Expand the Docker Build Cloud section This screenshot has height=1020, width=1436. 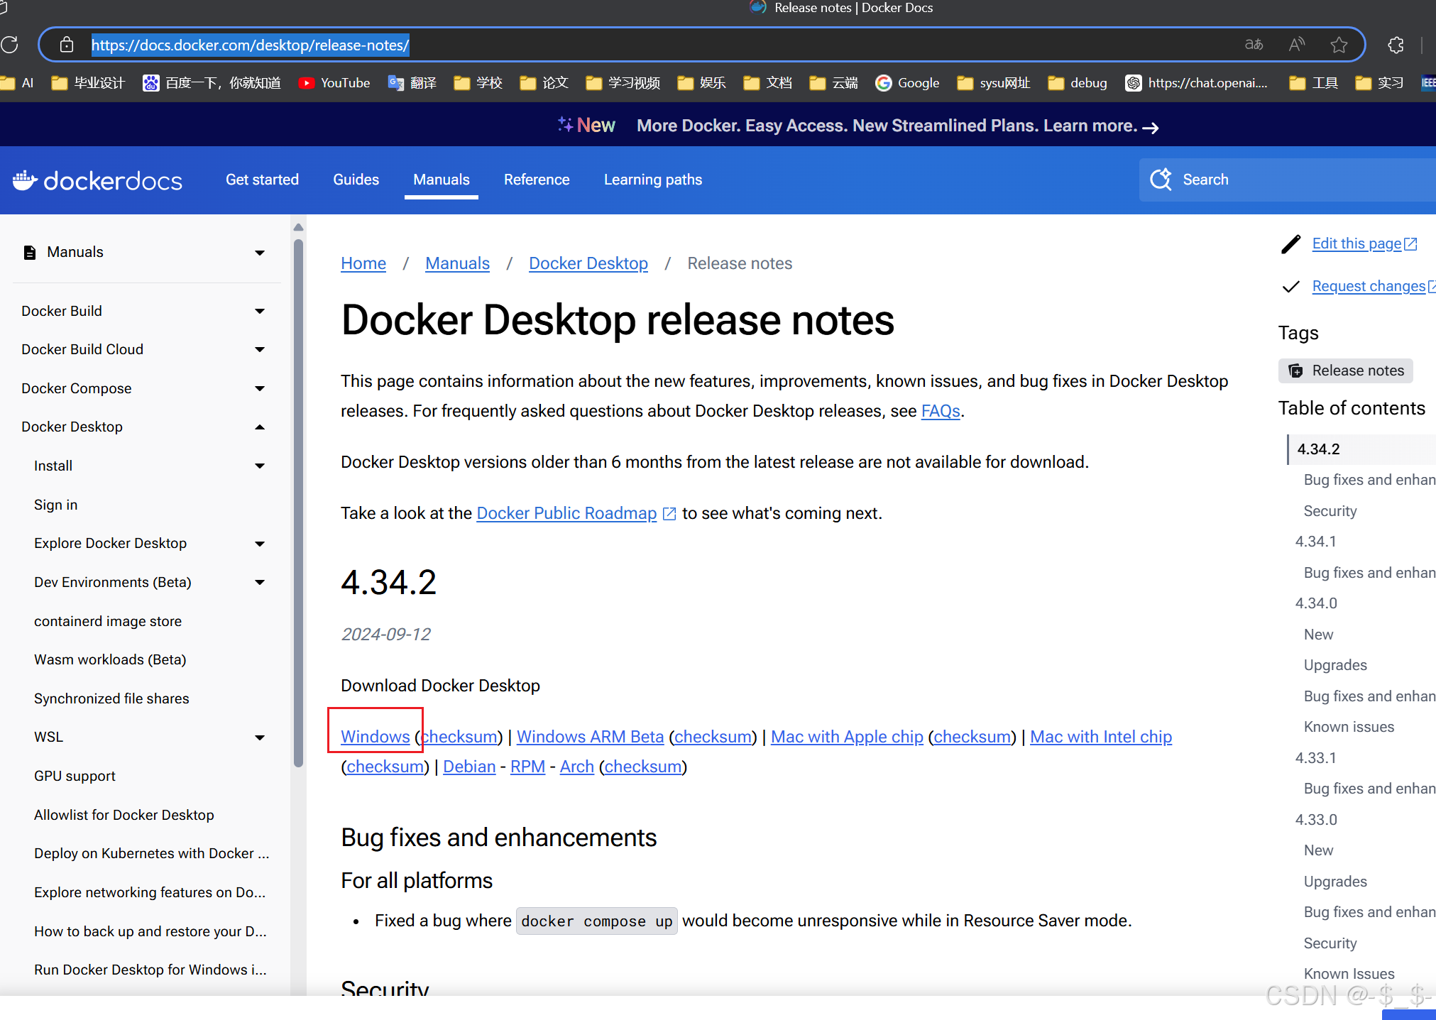260,350
